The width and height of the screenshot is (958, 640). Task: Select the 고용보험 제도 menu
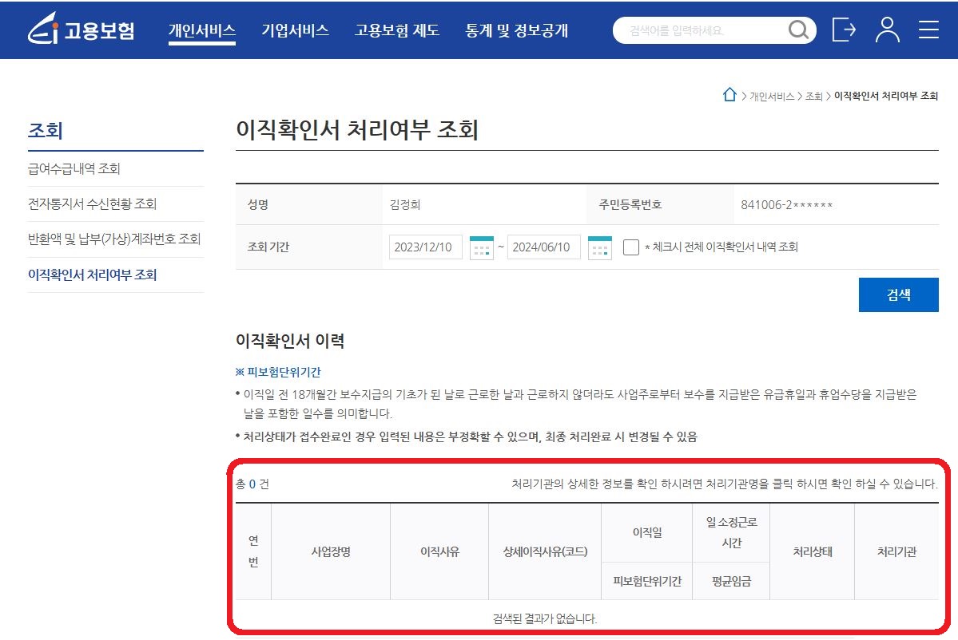398,30
